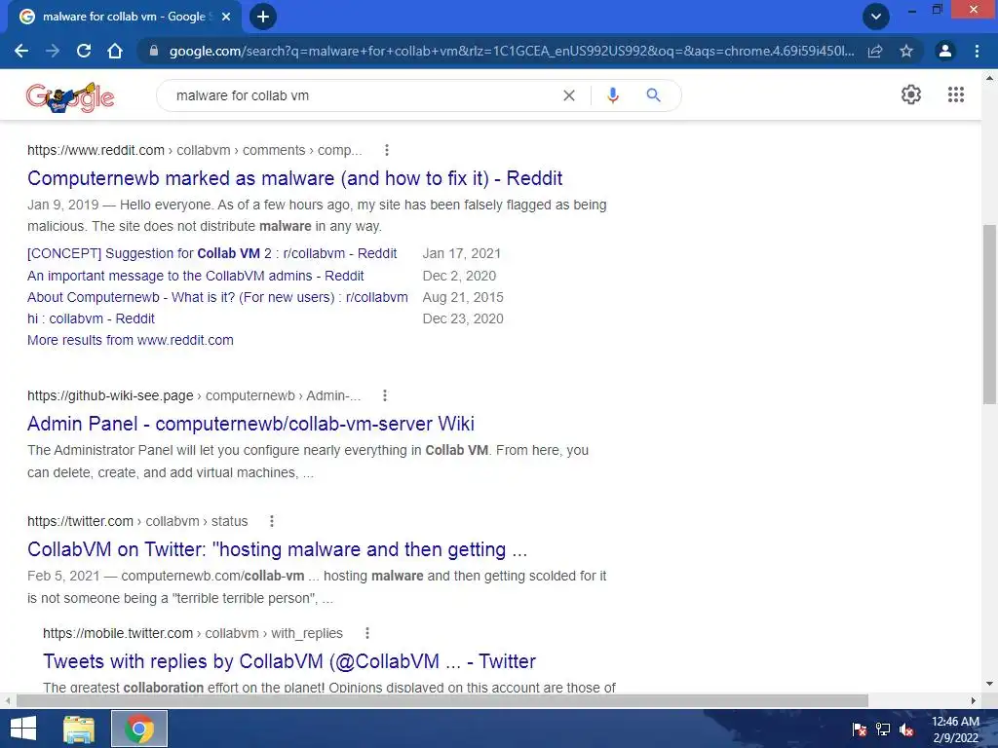Open the taskbar clock showing 12:46 AM
This screenshot has height=748, width=998.
click(x=955, y=729)
